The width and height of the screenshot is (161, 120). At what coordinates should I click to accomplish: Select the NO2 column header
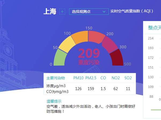pyautogui.click(x=116, y=78)
